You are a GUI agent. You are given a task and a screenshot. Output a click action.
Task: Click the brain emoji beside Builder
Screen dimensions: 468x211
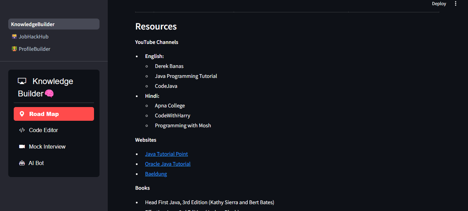click(49, 93)
